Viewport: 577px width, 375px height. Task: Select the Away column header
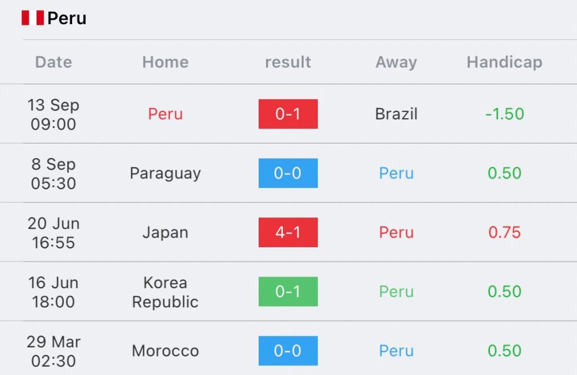(x=396, y=62)
